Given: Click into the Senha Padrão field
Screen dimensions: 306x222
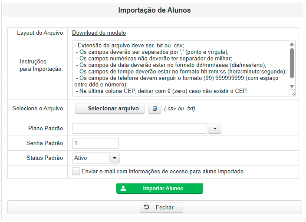Looking at the screenshot, I should tap(95, 143).
